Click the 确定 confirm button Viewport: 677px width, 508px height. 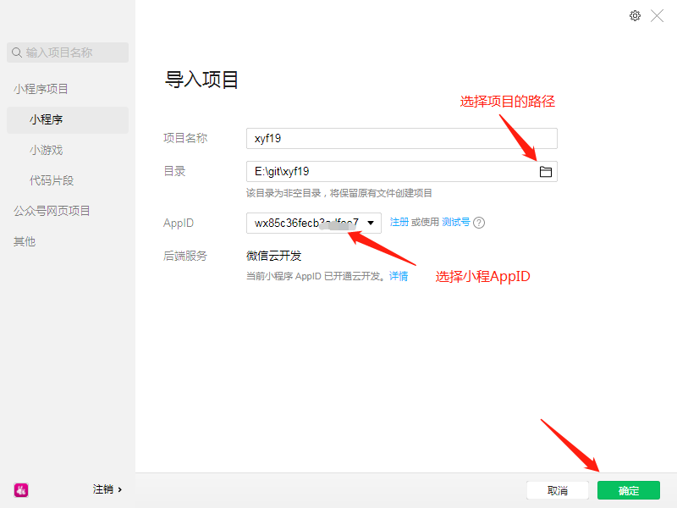[629, 490]
